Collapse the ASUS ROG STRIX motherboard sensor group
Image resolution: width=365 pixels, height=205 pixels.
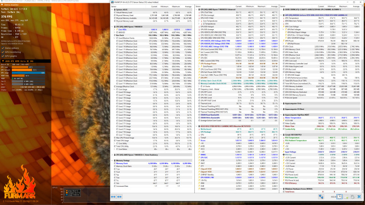(x=197, y=126)
